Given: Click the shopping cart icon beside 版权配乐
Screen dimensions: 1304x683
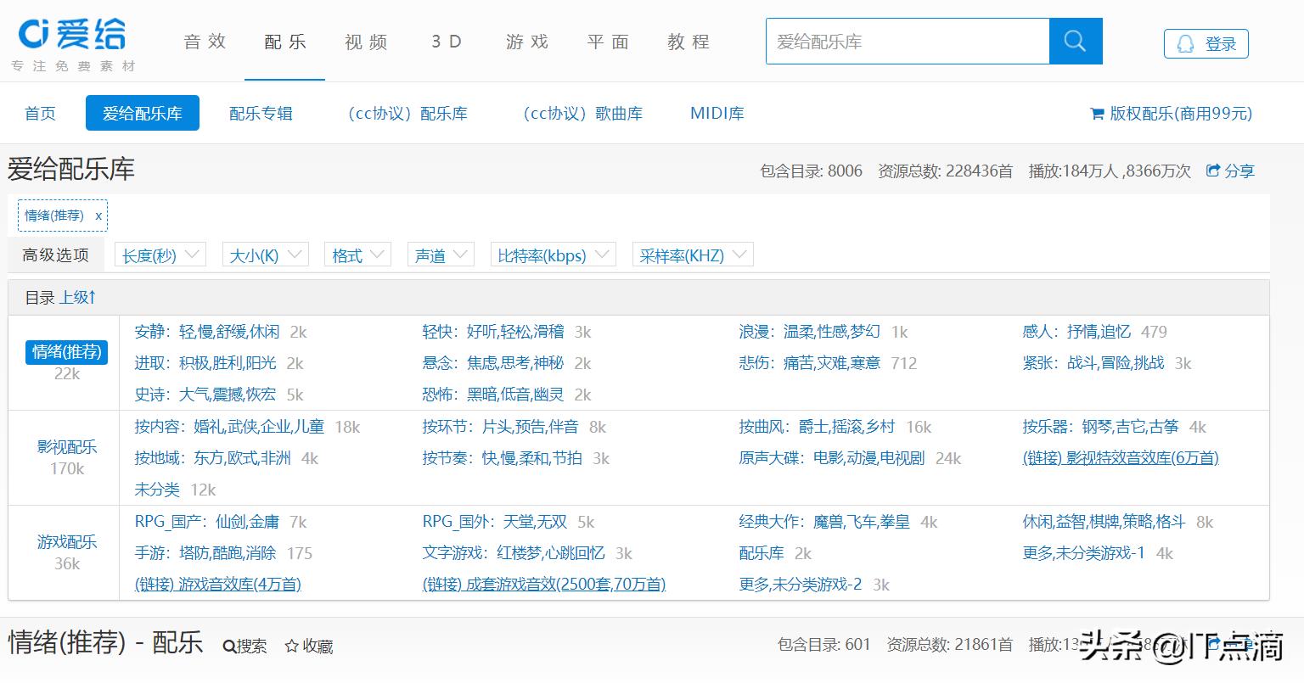Looking at the screenshot, I should point(1098,113).
